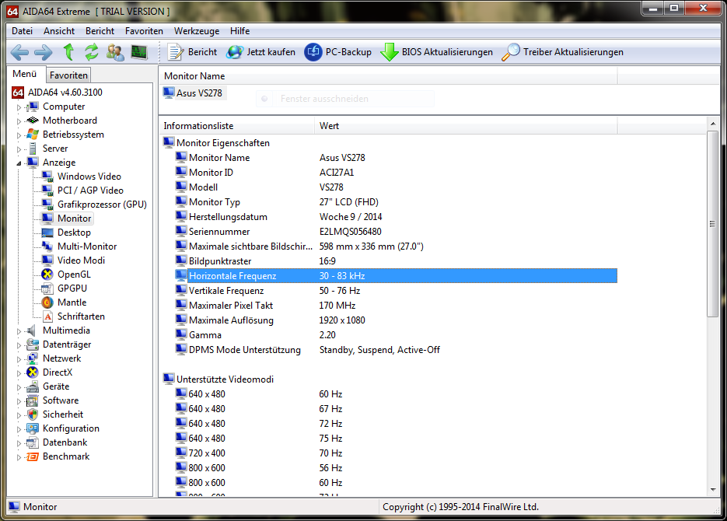Viewport: 727px width, 521px height.
Task: Expand the Computer tree node
Action: pyautogui.click(x=19, y=107)
